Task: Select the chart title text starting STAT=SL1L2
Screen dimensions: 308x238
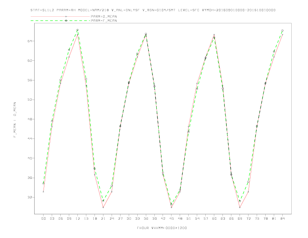Action: [x=153, y=10]
